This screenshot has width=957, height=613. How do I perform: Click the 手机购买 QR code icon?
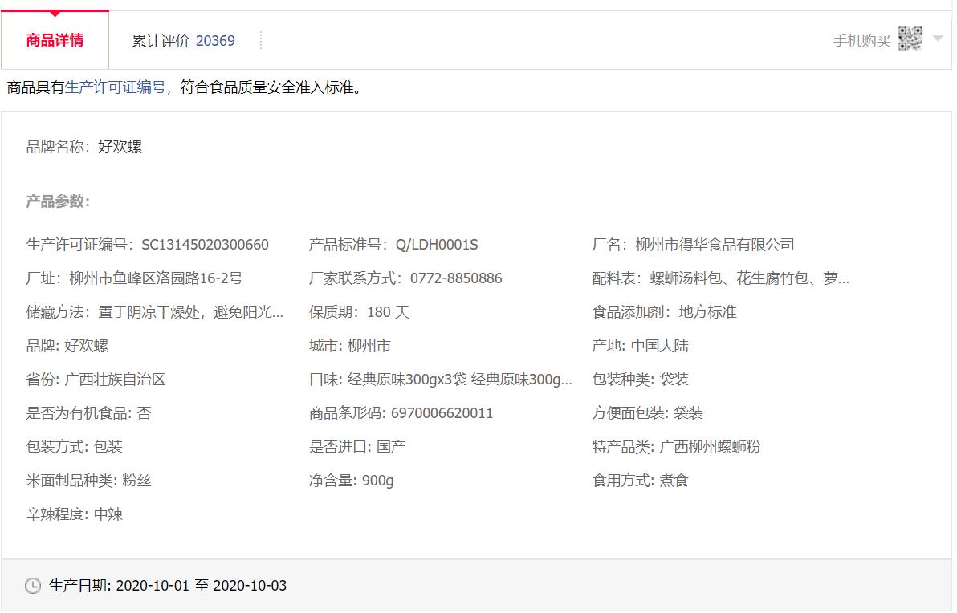910,39
